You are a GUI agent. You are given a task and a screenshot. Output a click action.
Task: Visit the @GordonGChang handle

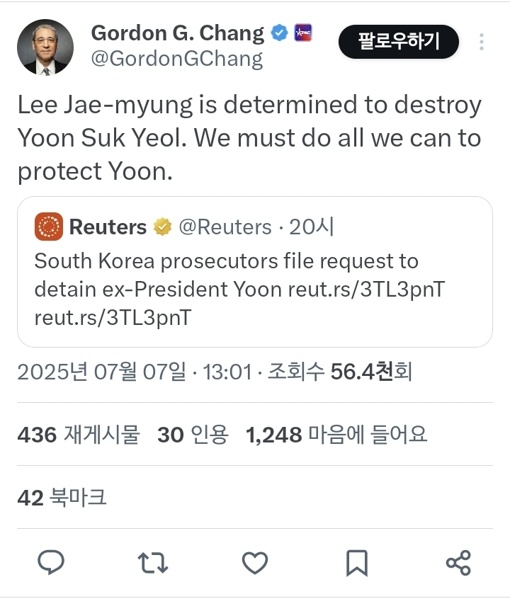(x=176, y=59)
